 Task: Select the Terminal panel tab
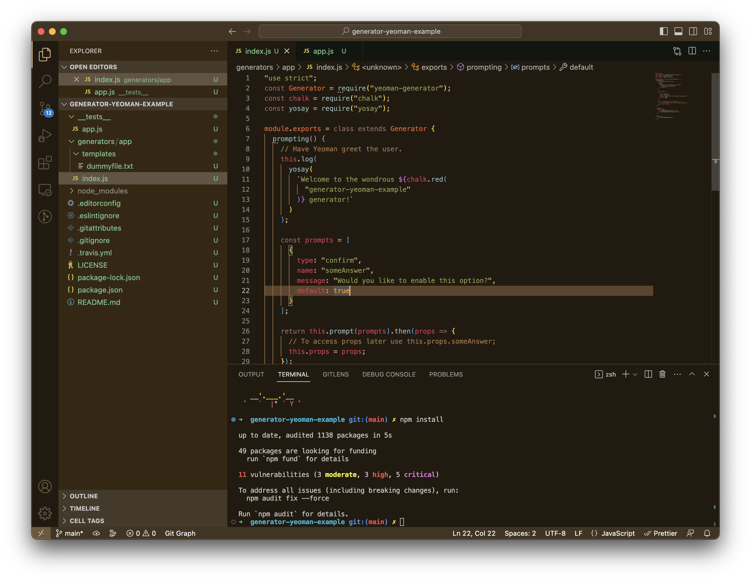coord(293,374)
